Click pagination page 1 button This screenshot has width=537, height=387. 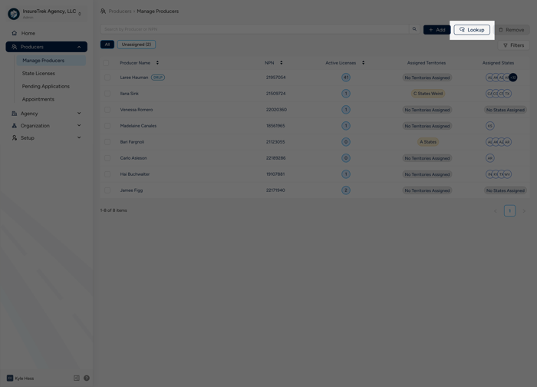click(509, 211)
